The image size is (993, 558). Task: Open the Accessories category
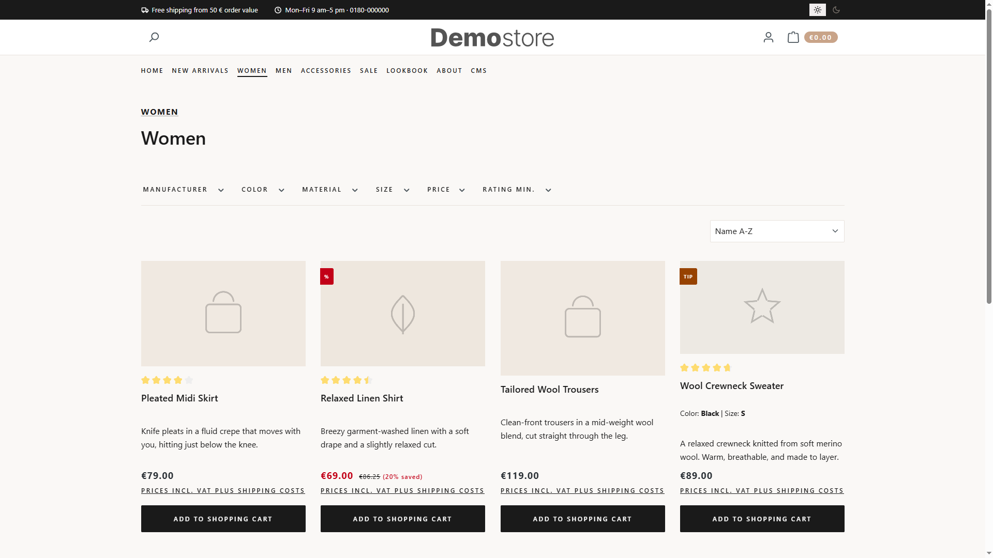[x=326, y=71]
